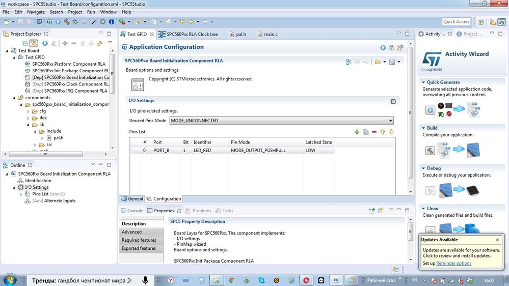Click the move pin down arrow icon
Screen dimensions: 509x286
(x=391, y=132)
